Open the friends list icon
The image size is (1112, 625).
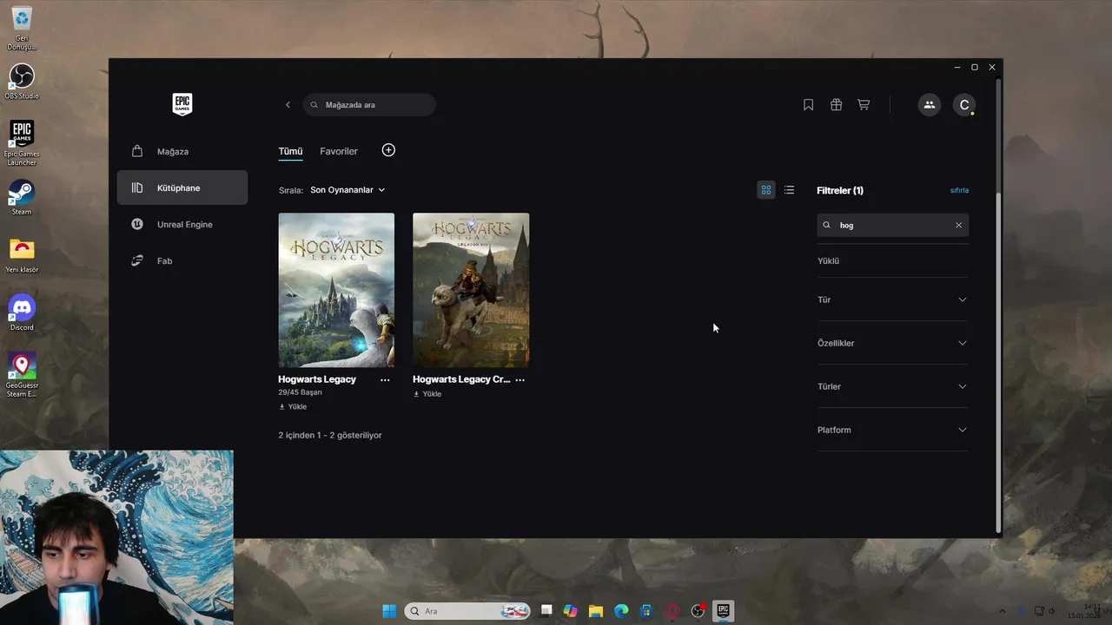point(929,105)
